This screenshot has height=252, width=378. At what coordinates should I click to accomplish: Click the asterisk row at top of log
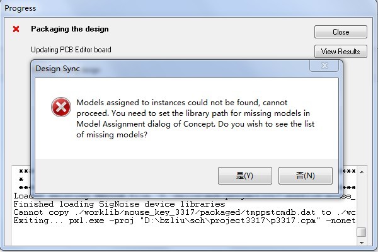tap(22, 171)
